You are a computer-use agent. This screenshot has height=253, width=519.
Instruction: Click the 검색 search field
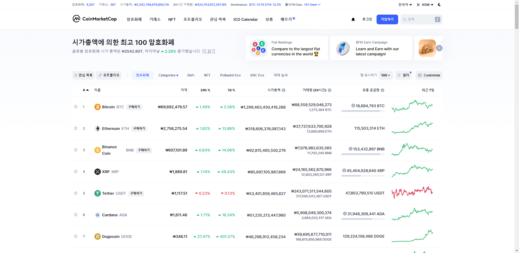pos(421,19)
